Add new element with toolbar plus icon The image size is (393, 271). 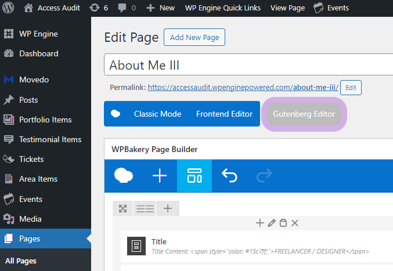(x=160, y=176)
